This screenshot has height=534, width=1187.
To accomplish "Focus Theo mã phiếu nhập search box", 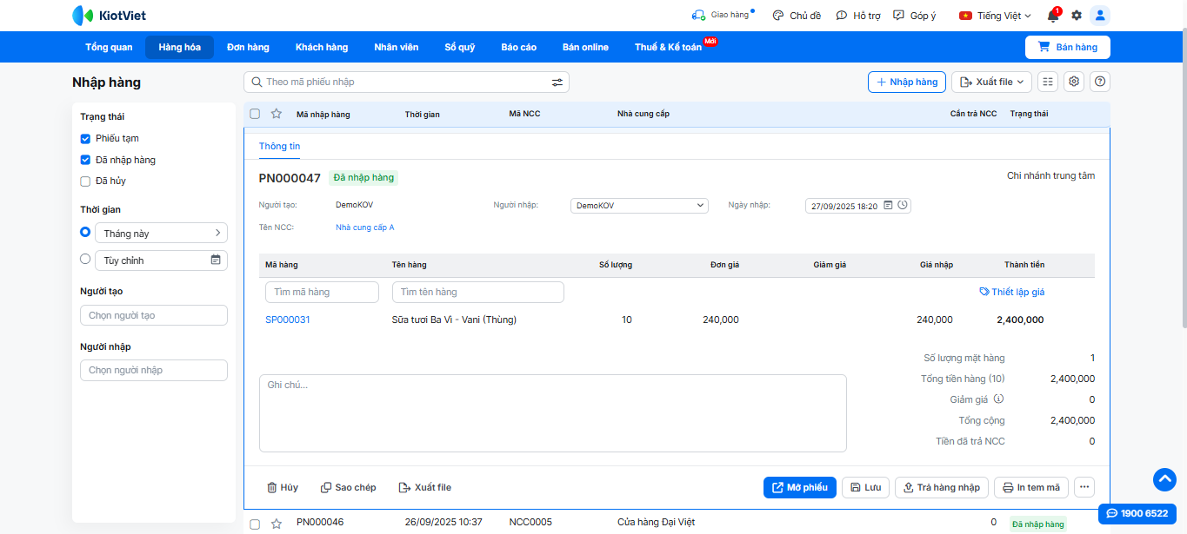I will (x=406, y=82).
